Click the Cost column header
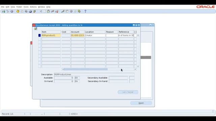The height and width of the screenshot is (121, 216). pos(66,32)
